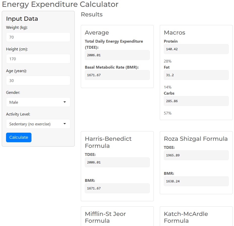Click the Macros card heading
Image resolution: width=234 pixels, height=226 pixels.
[x=174, y=33]
